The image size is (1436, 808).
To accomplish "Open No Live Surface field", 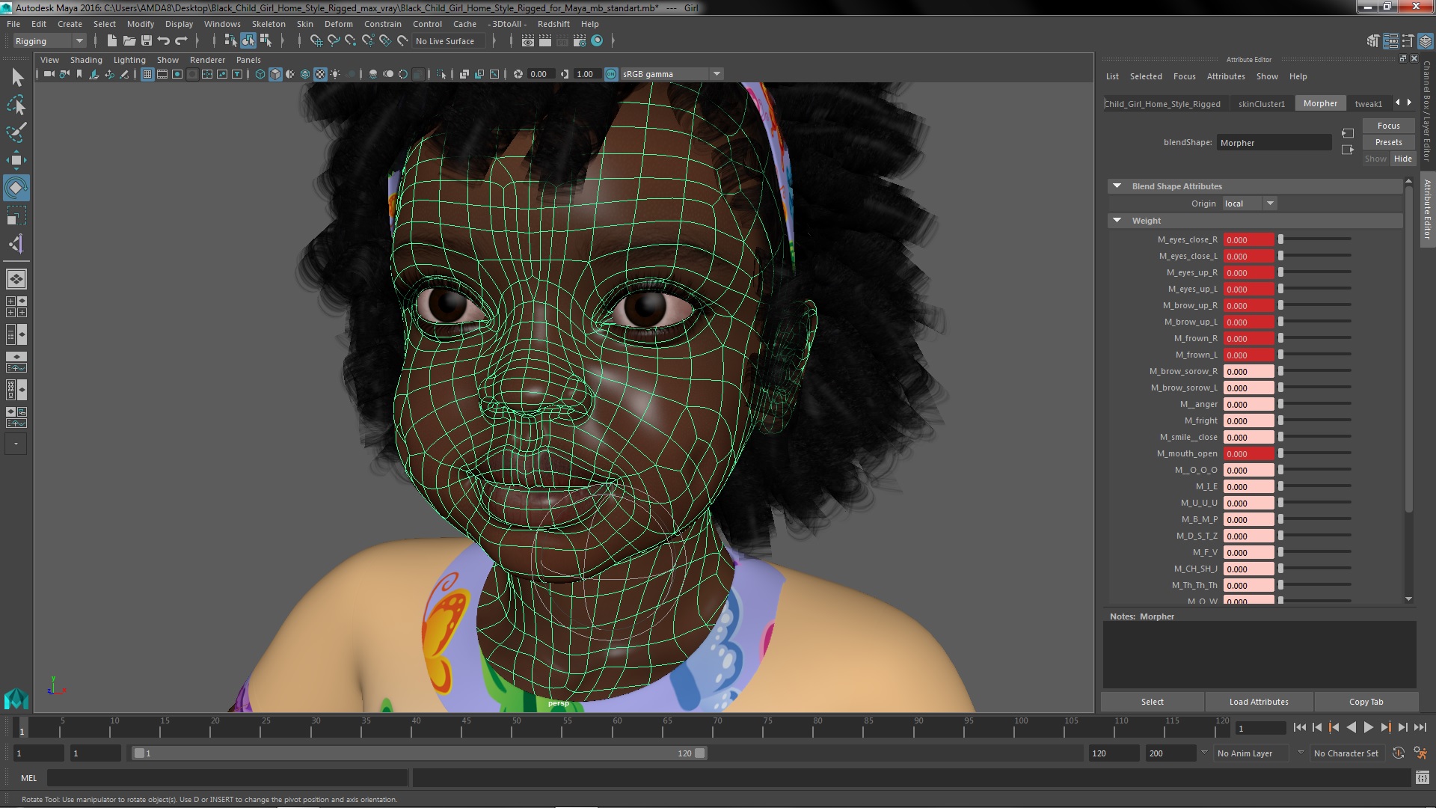I will (449, 41).
